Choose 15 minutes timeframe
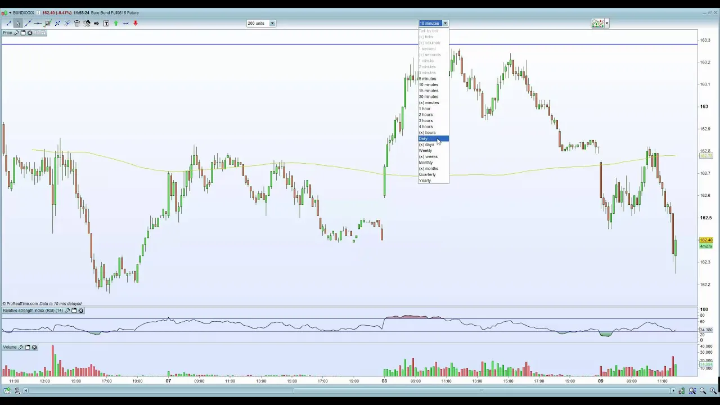 [433, 91]
